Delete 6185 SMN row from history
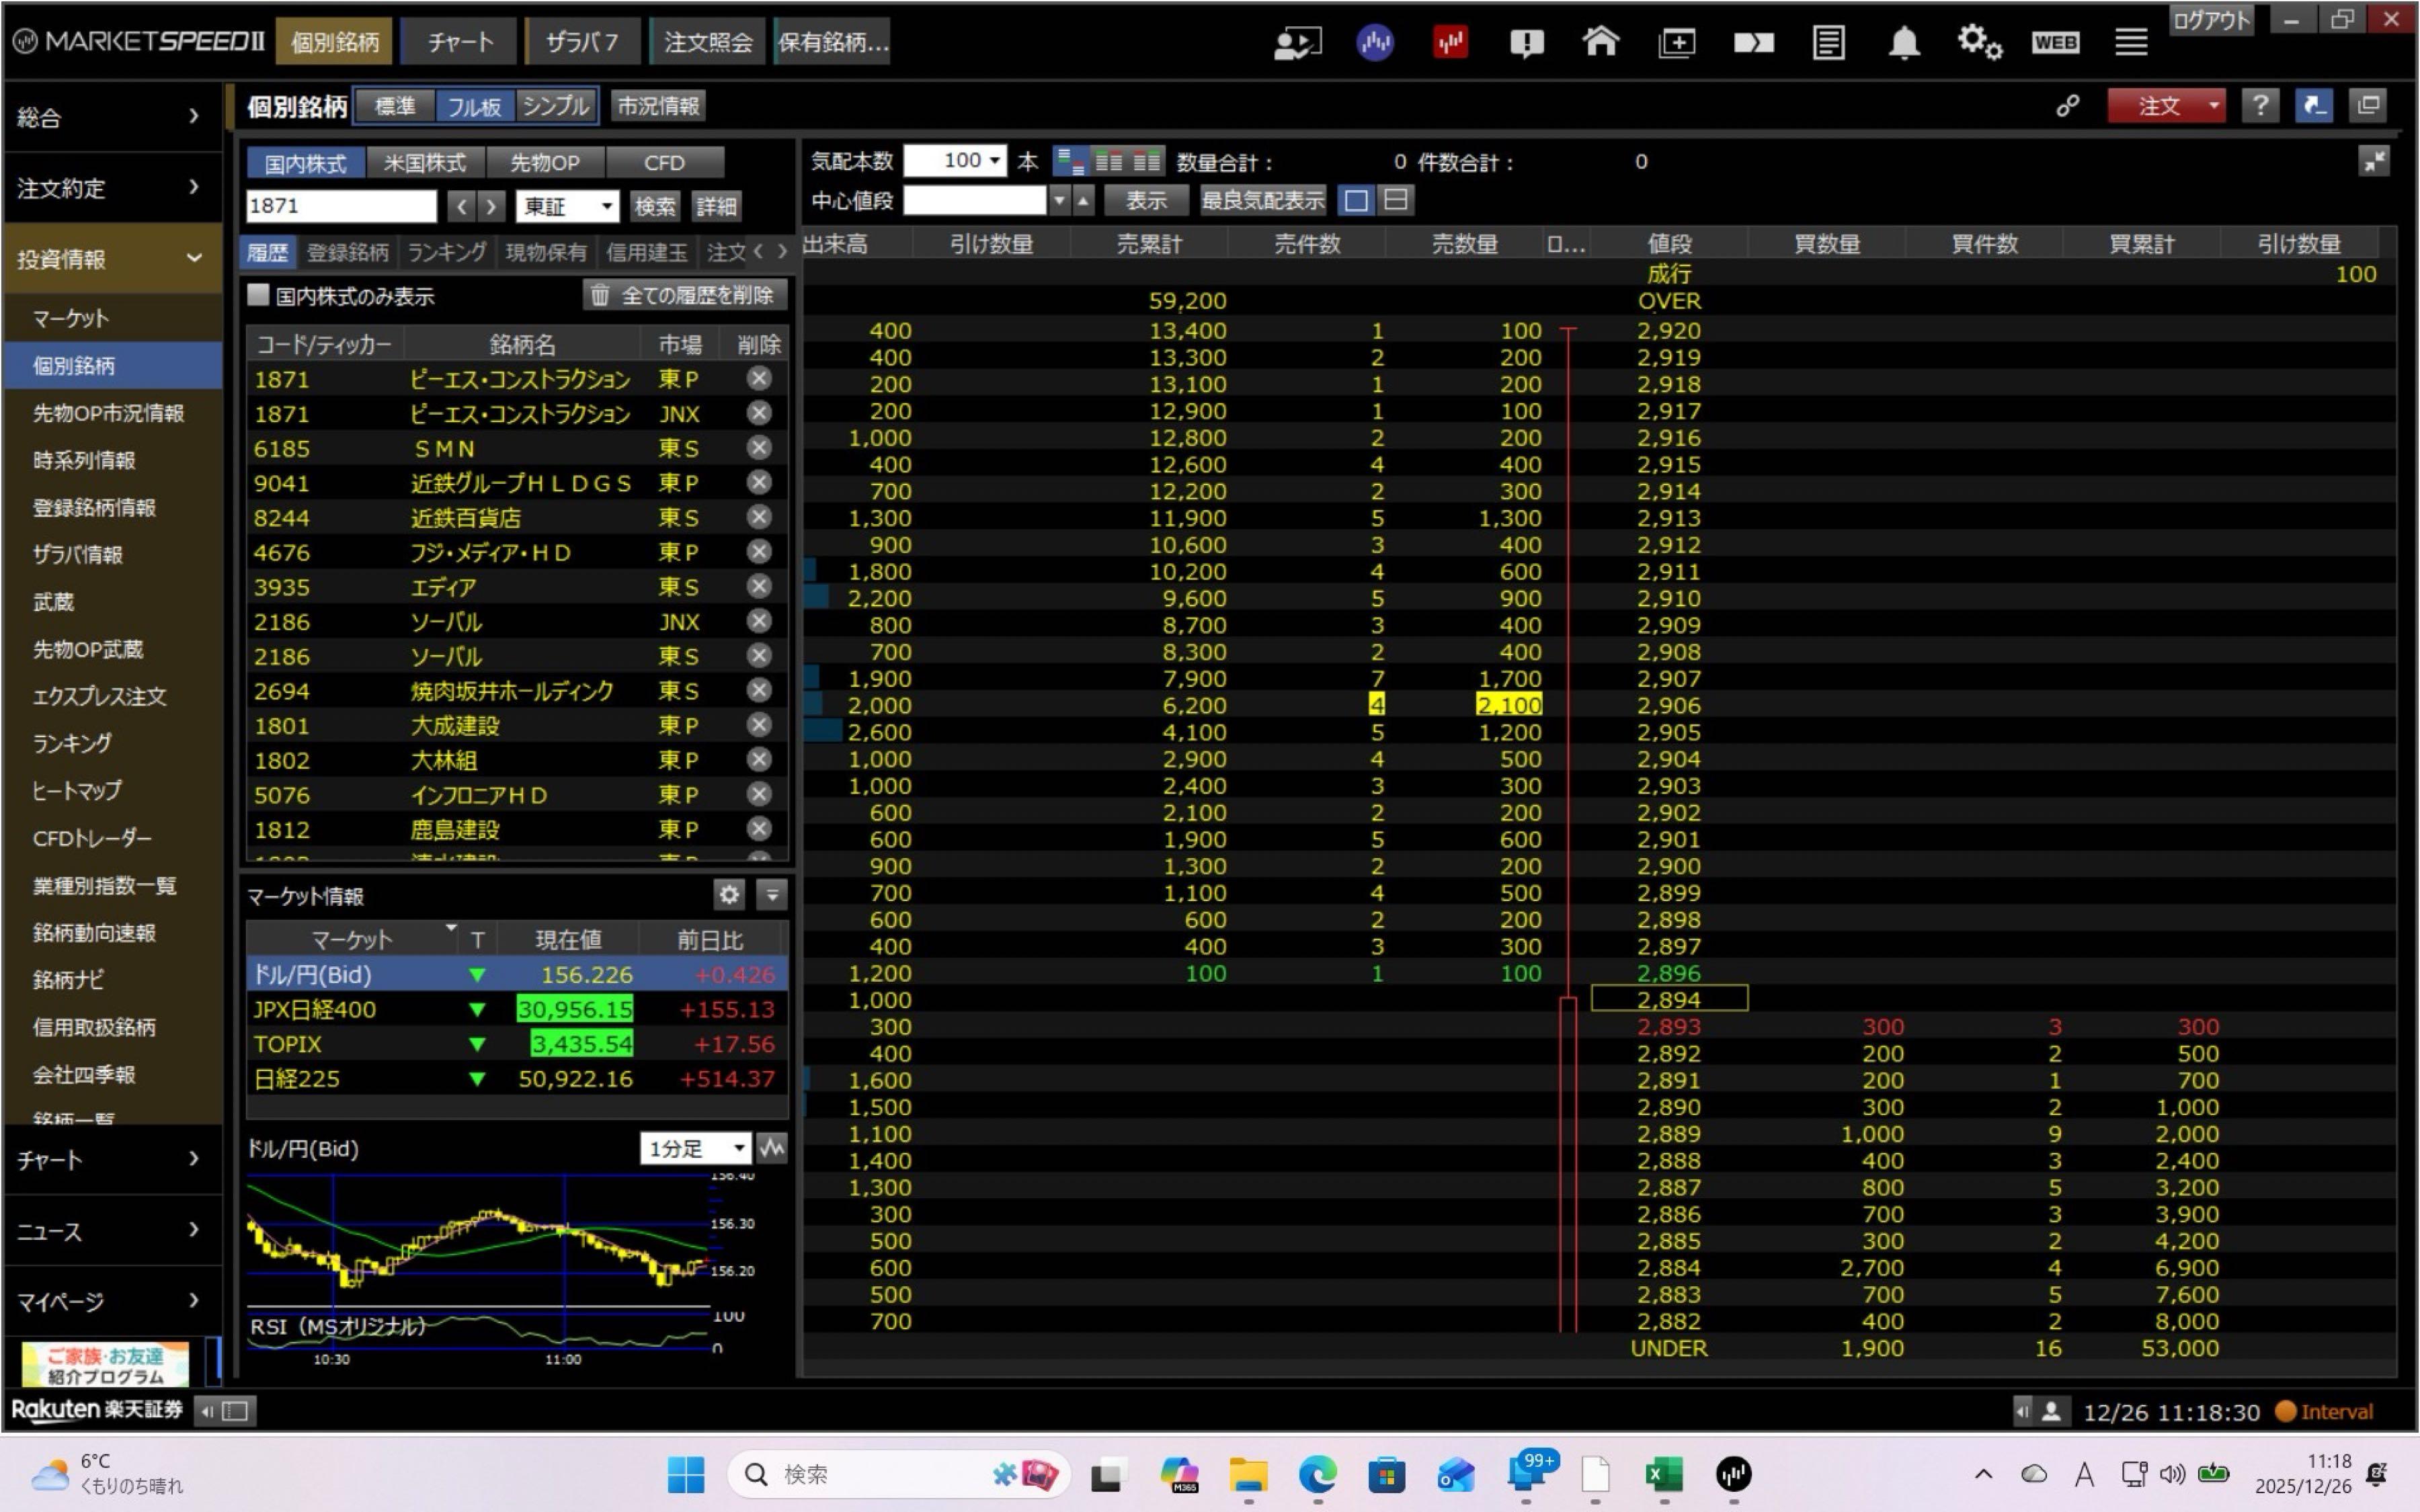This screenshot has width=2420, height=1512. click(759, 448)
